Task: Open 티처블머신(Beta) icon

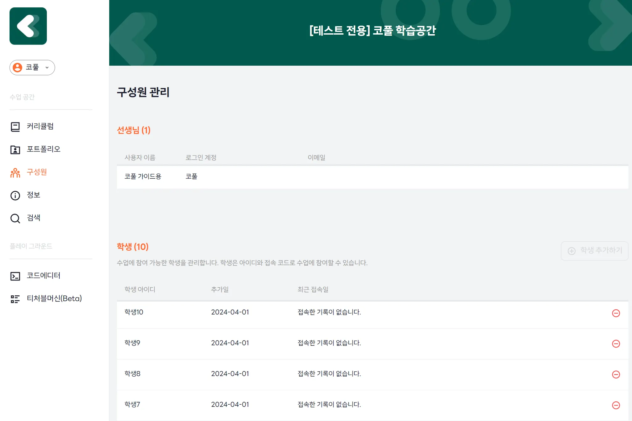Action: [x=15, y=299]
